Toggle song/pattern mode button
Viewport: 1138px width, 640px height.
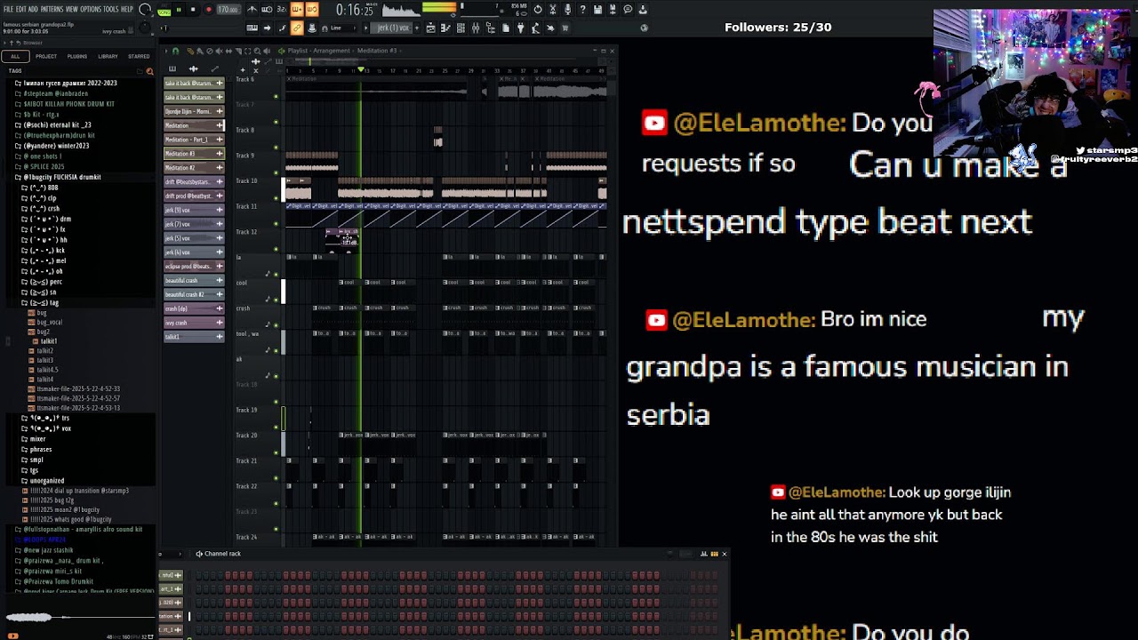point(164,10)
